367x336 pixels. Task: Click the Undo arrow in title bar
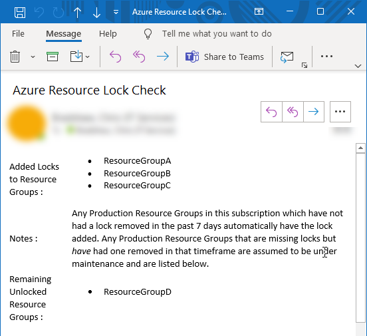pyautogui.click(x=39, y=12)
